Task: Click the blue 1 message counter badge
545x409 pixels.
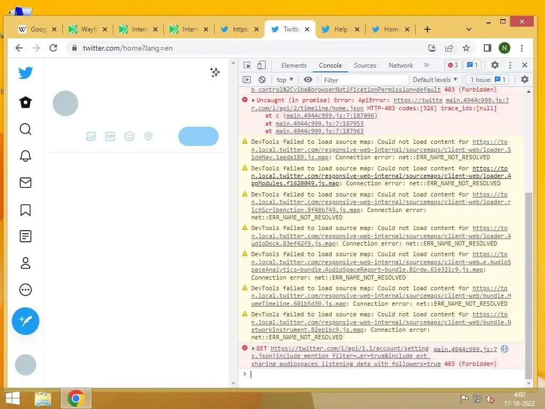Action: point(473,65)
